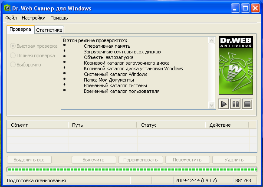Start scanning with the play button

(224, 104)
